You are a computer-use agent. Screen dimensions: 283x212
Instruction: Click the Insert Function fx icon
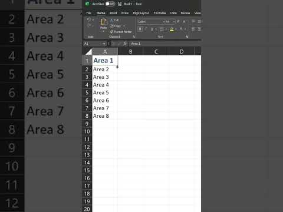click(x=125, y=44)
